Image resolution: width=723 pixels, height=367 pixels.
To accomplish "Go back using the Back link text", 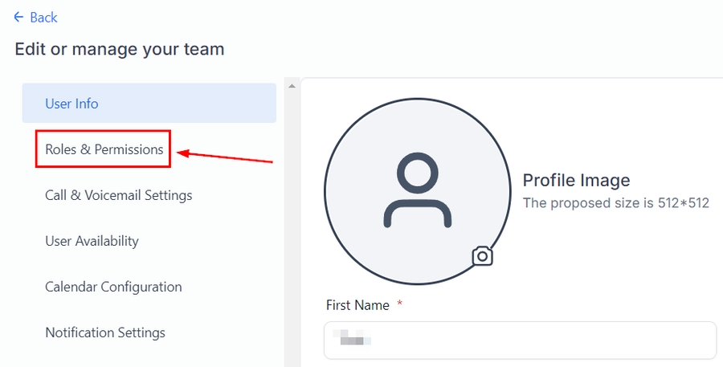I will click(43, 18).
